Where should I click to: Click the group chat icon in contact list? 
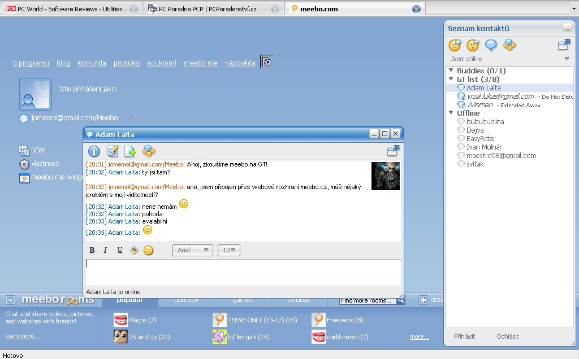509,45
